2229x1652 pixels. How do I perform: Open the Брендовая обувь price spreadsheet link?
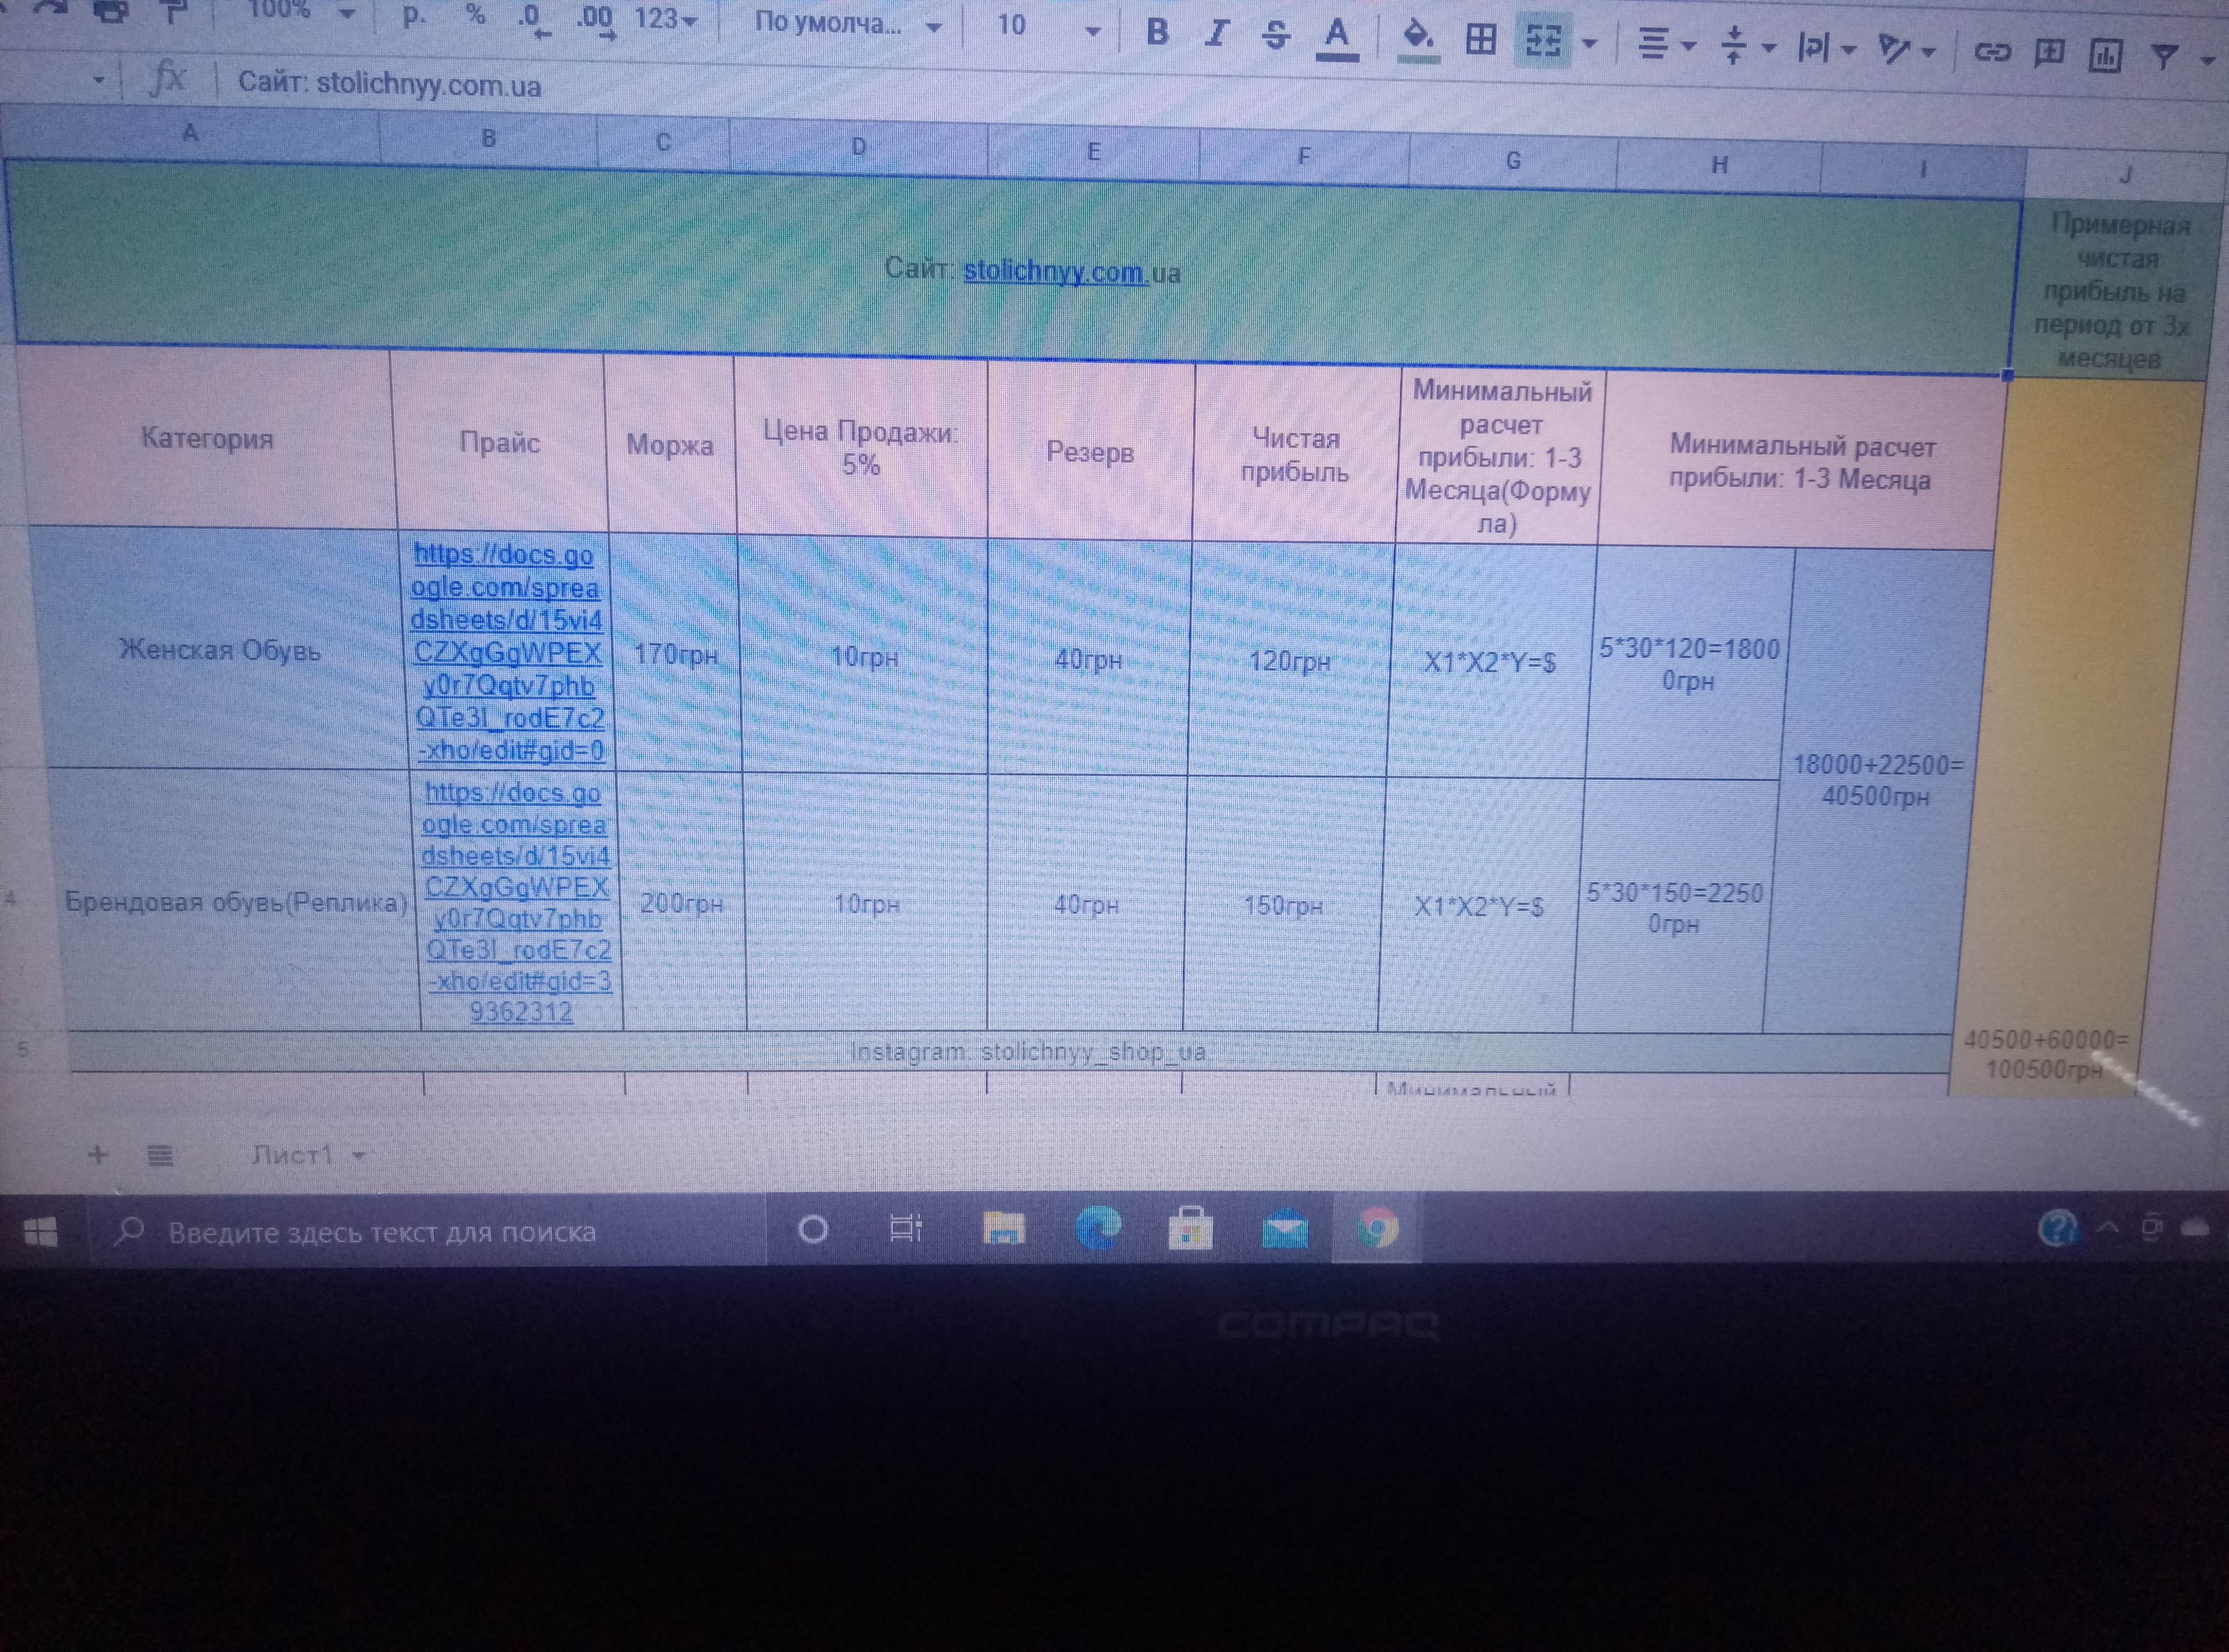[x=516, y=903]
